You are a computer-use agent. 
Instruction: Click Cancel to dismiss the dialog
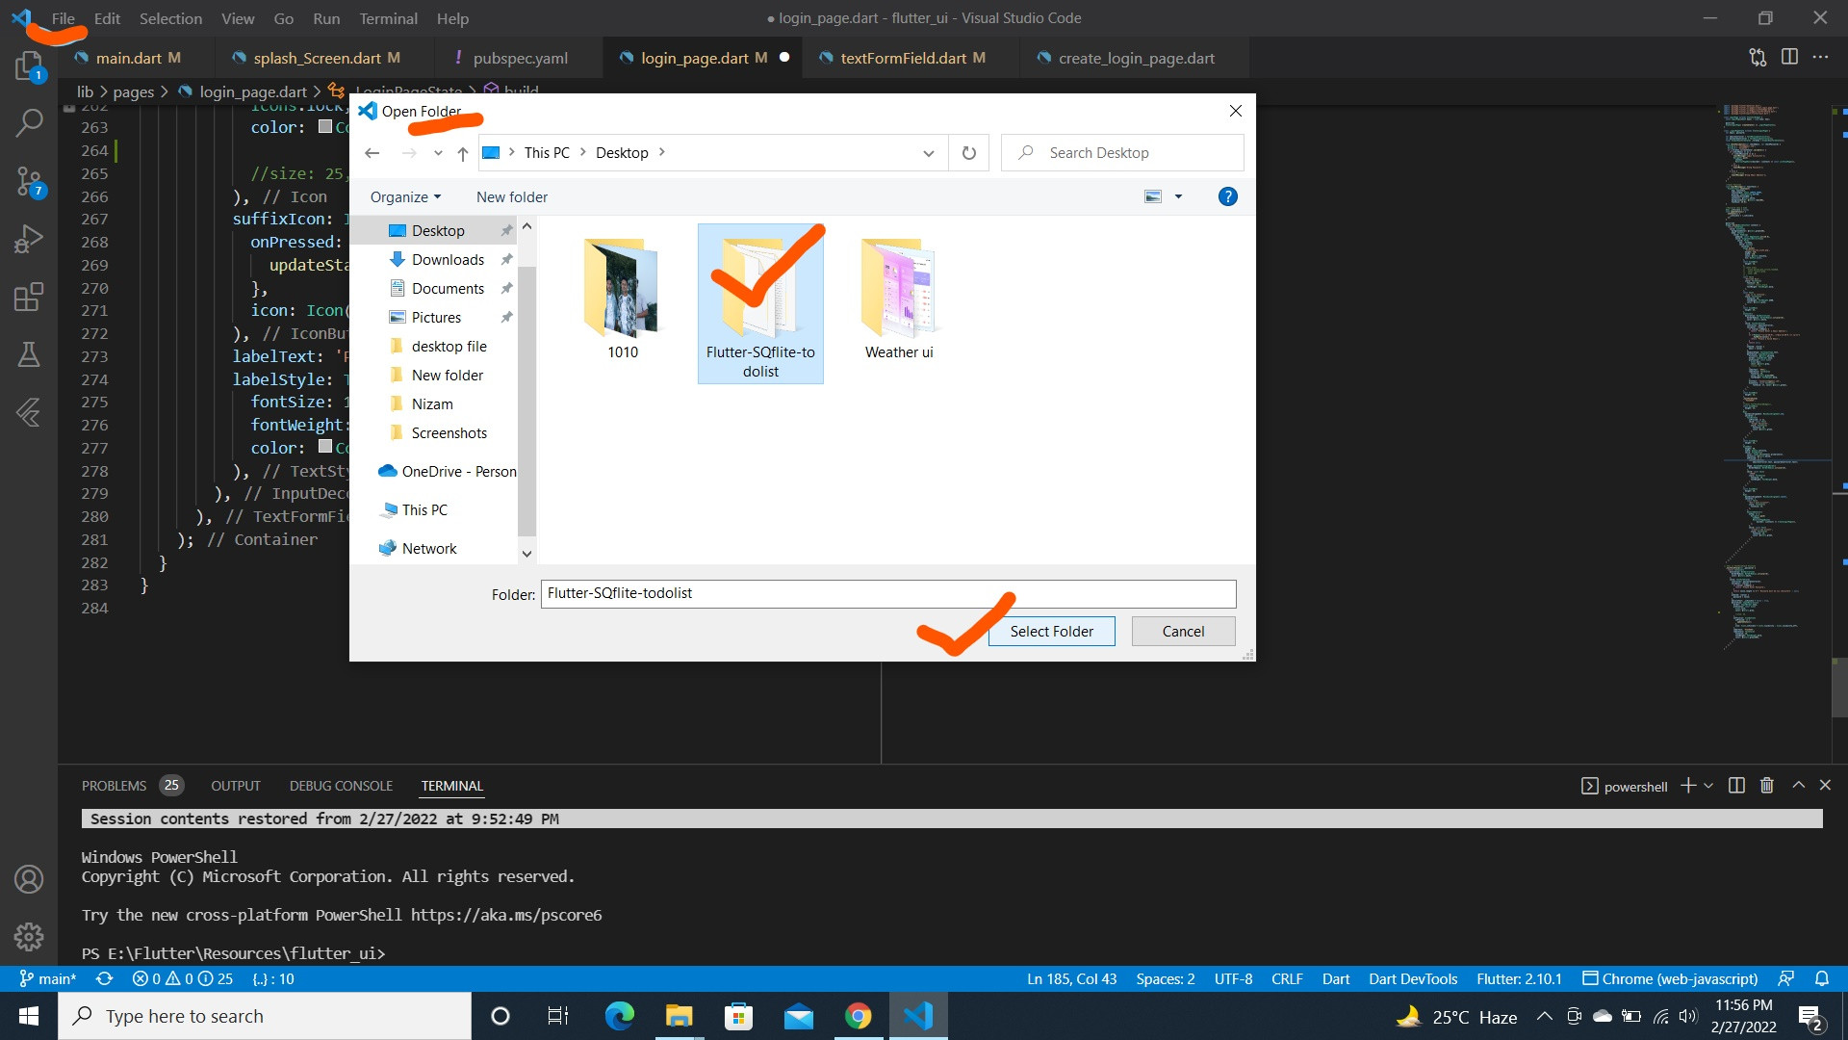click(x=1182, y=631)
